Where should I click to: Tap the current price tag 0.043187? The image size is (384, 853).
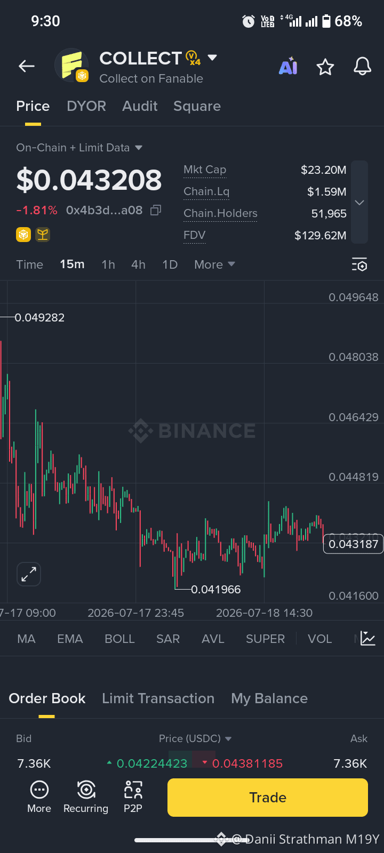click(x=353, y=544)
